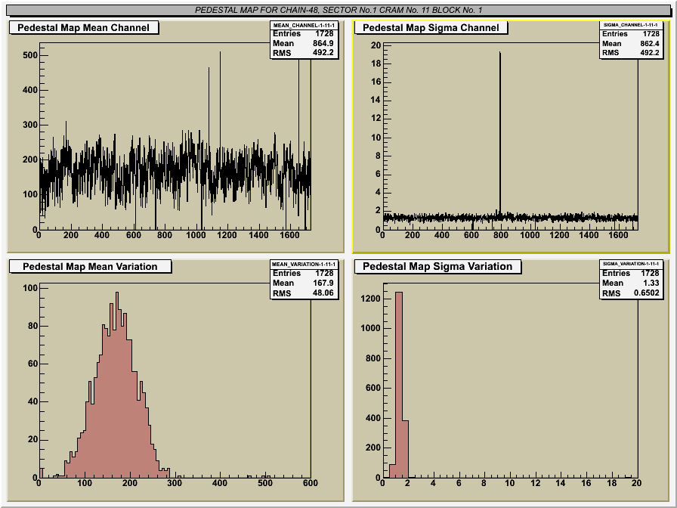The image size is (677, 508).
Task: Click Mean value 1.33 in Sigma Variation stats
Action: coord(651,283)
